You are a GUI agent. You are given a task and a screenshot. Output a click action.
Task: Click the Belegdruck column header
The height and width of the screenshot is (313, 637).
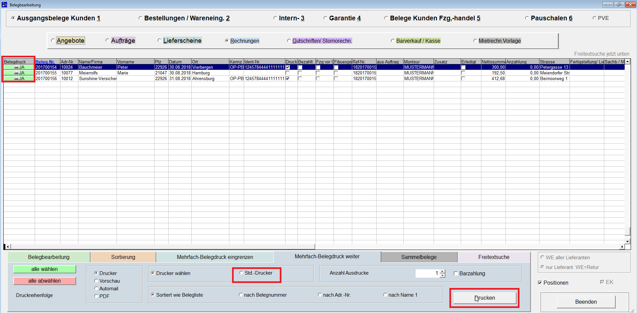click(19, 62)
